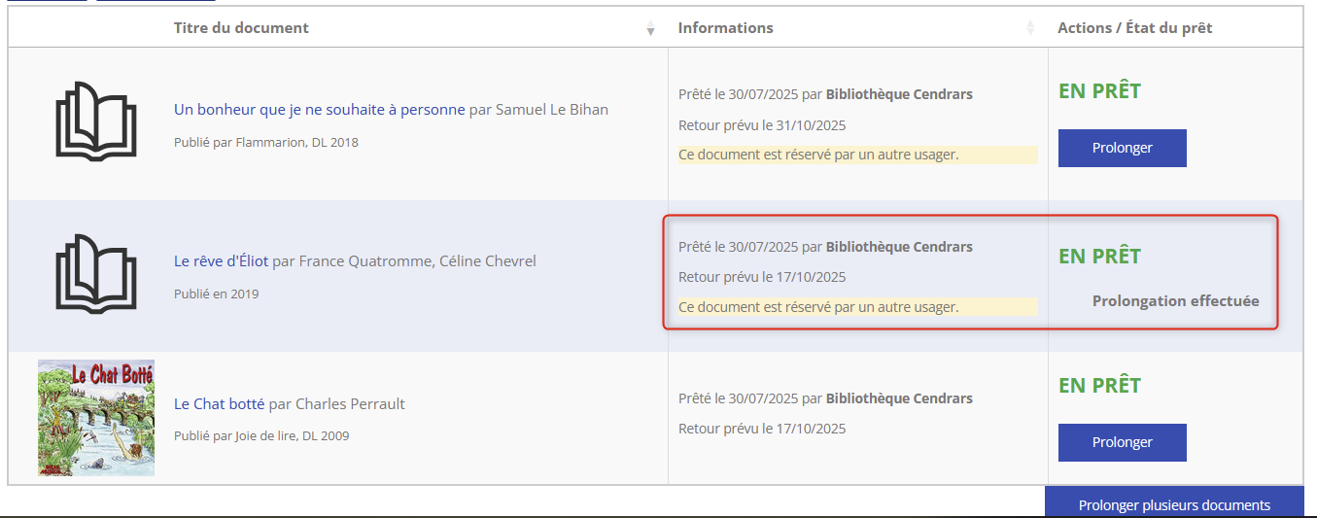Click the Actions / État du prêt header
The image size is (1317, 518).
[x=1134, y=28]
